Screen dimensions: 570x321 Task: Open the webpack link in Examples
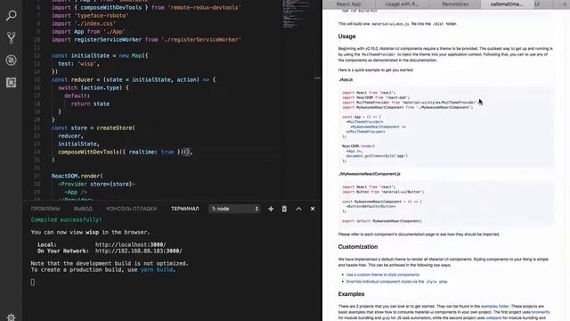coord(493,318)
